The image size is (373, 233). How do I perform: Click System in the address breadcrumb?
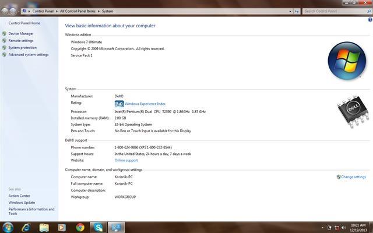[x=107, y=11]
